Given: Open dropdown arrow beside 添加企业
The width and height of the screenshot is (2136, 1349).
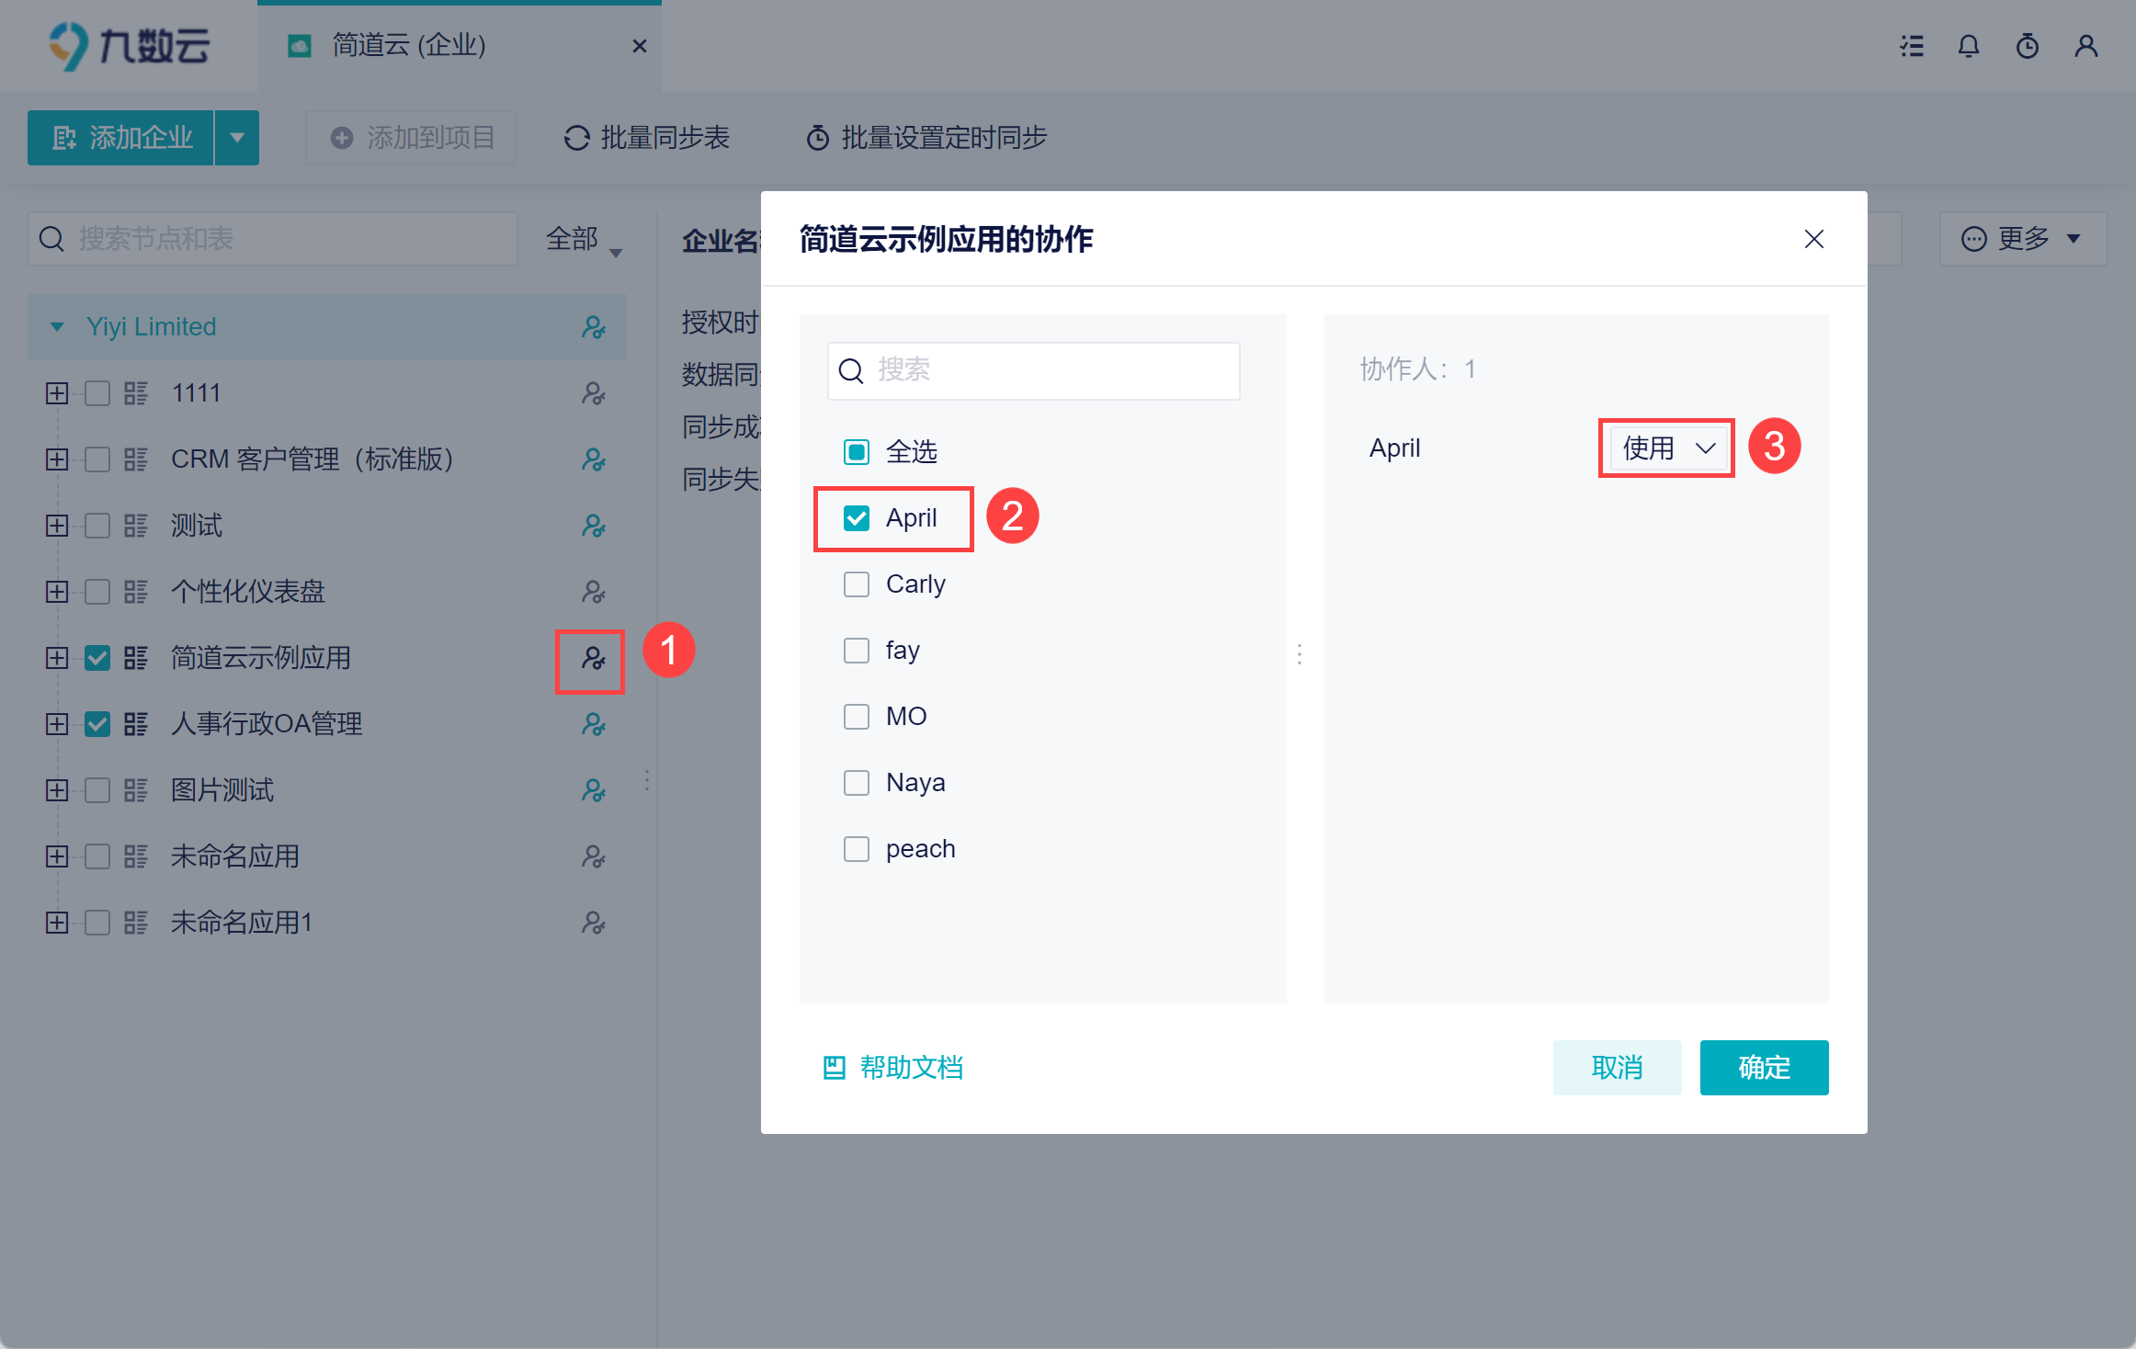Looking at the screenshot, I should coord(237,138).
